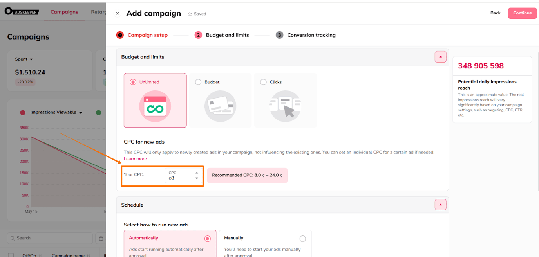Screen dimensions: 539x257
Task: Increase CPC with the up stepper arrow
Action: click(196, 173)
